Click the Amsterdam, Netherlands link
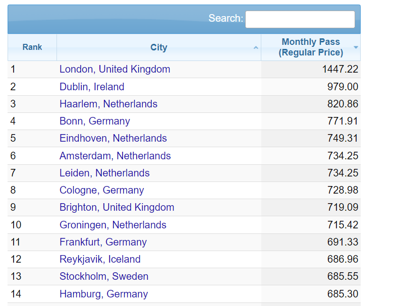This screenshot has width=396, height=306. pos(115,156)
